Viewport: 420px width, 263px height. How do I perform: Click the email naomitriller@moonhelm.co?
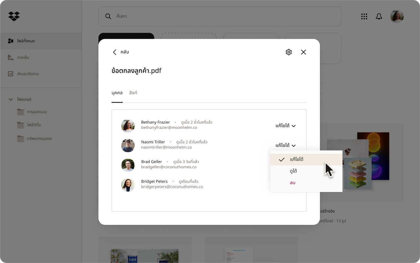pos(166,147)
